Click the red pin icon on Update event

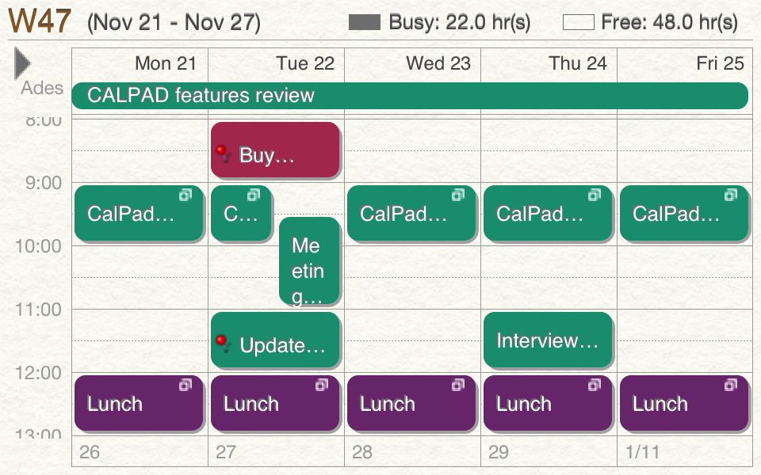point(223,344)
